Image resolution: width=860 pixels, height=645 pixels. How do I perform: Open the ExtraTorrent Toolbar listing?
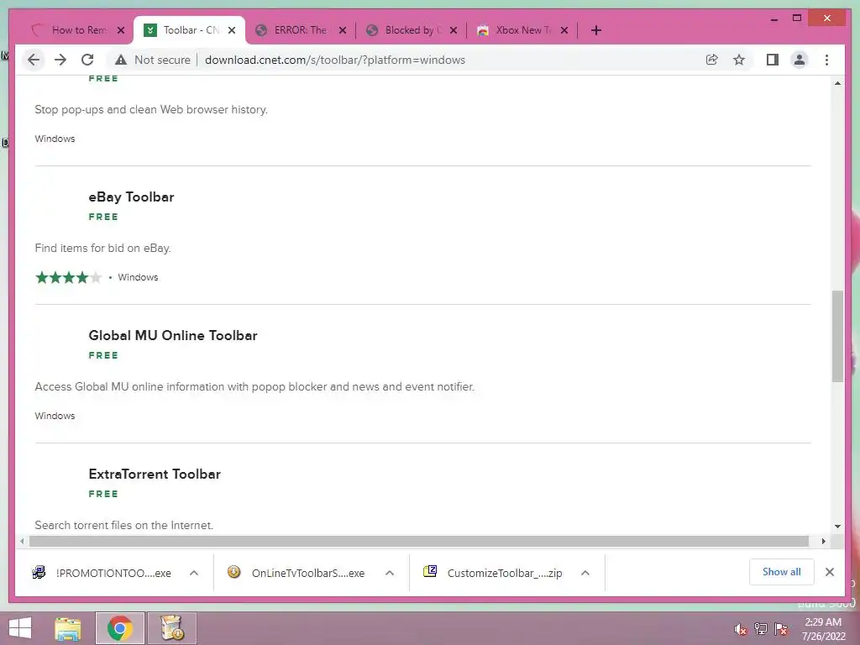[x=155, y=474]
